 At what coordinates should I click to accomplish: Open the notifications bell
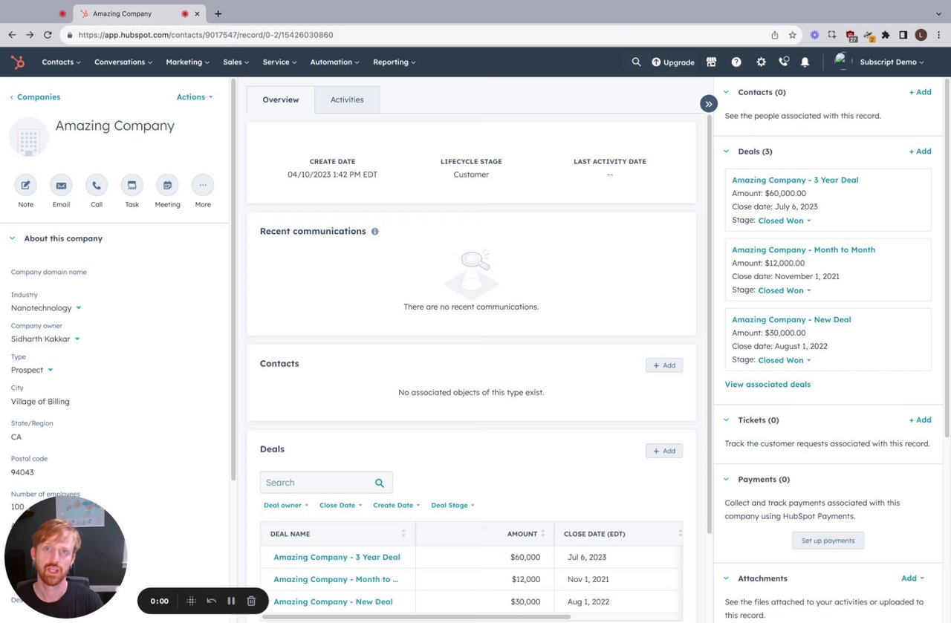[805, 62]
